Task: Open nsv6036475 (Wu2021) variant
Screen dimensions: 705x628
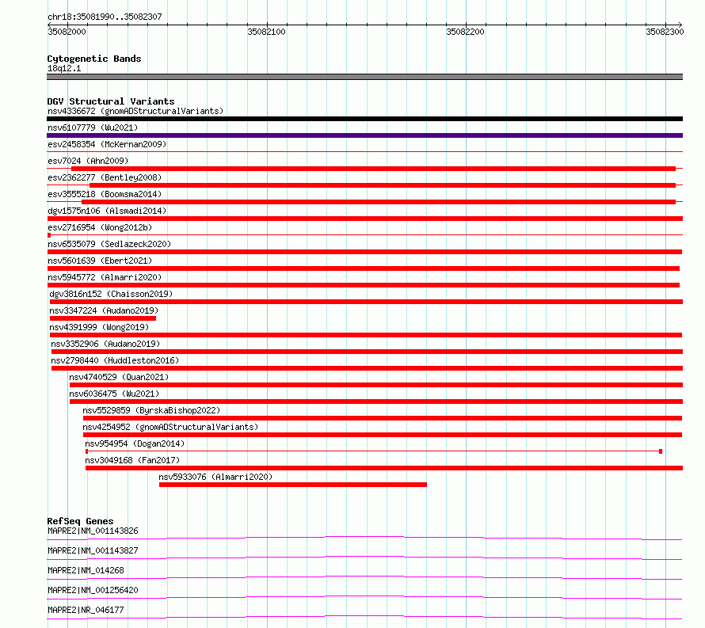Action: tap(114, 394)
